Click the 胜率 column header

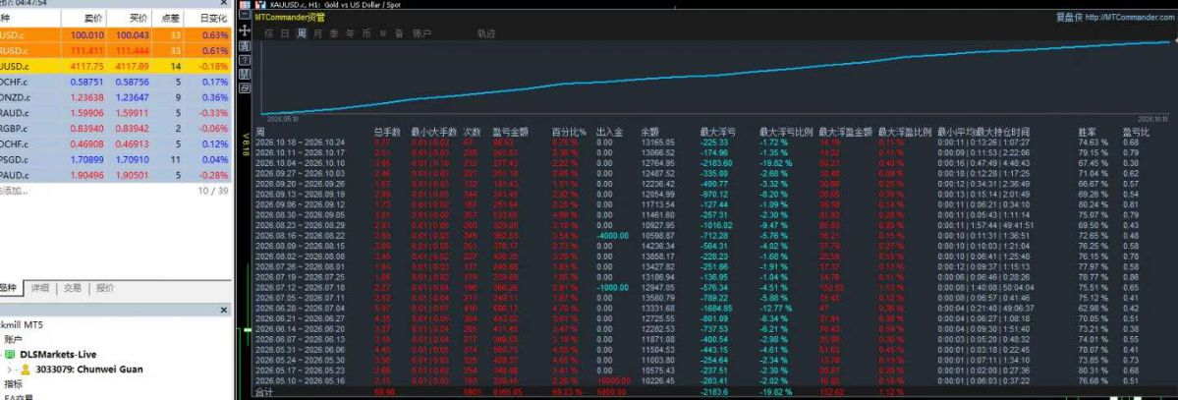tap(1088, 132)
